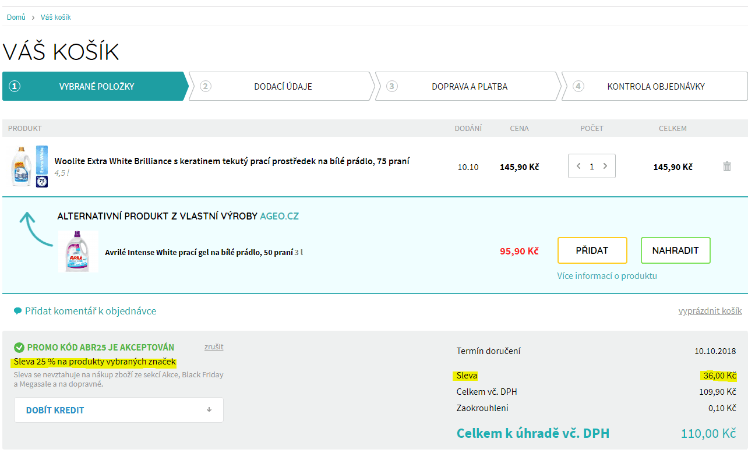Image resolution: width=748 pixels, height=453 pixels.
Task: Go to the Domů breadcrumb
Action: [x=16, y=17]
